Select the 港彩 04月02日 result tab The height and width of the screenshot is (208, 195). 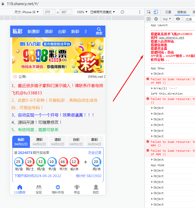(58, 142)
